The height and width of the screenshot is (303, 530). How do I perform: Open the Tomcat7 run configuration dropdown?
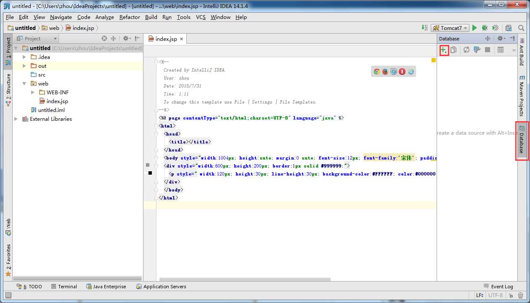449,28
